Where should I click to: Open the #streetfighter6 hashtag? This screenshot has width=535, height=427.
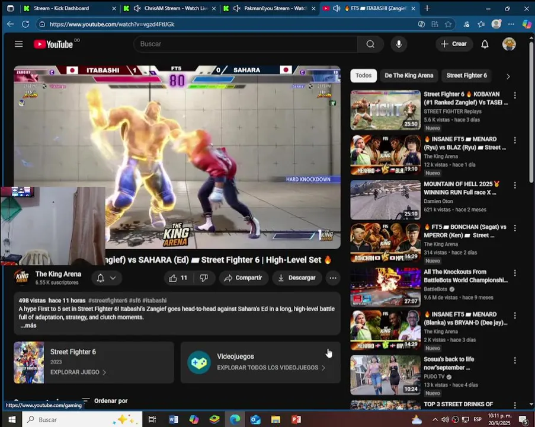[108, 300]
